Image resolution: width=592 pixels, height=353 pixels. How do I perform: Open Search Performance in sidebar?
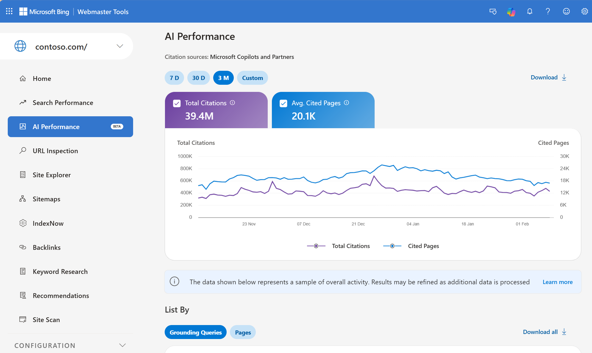coord(63,103)
